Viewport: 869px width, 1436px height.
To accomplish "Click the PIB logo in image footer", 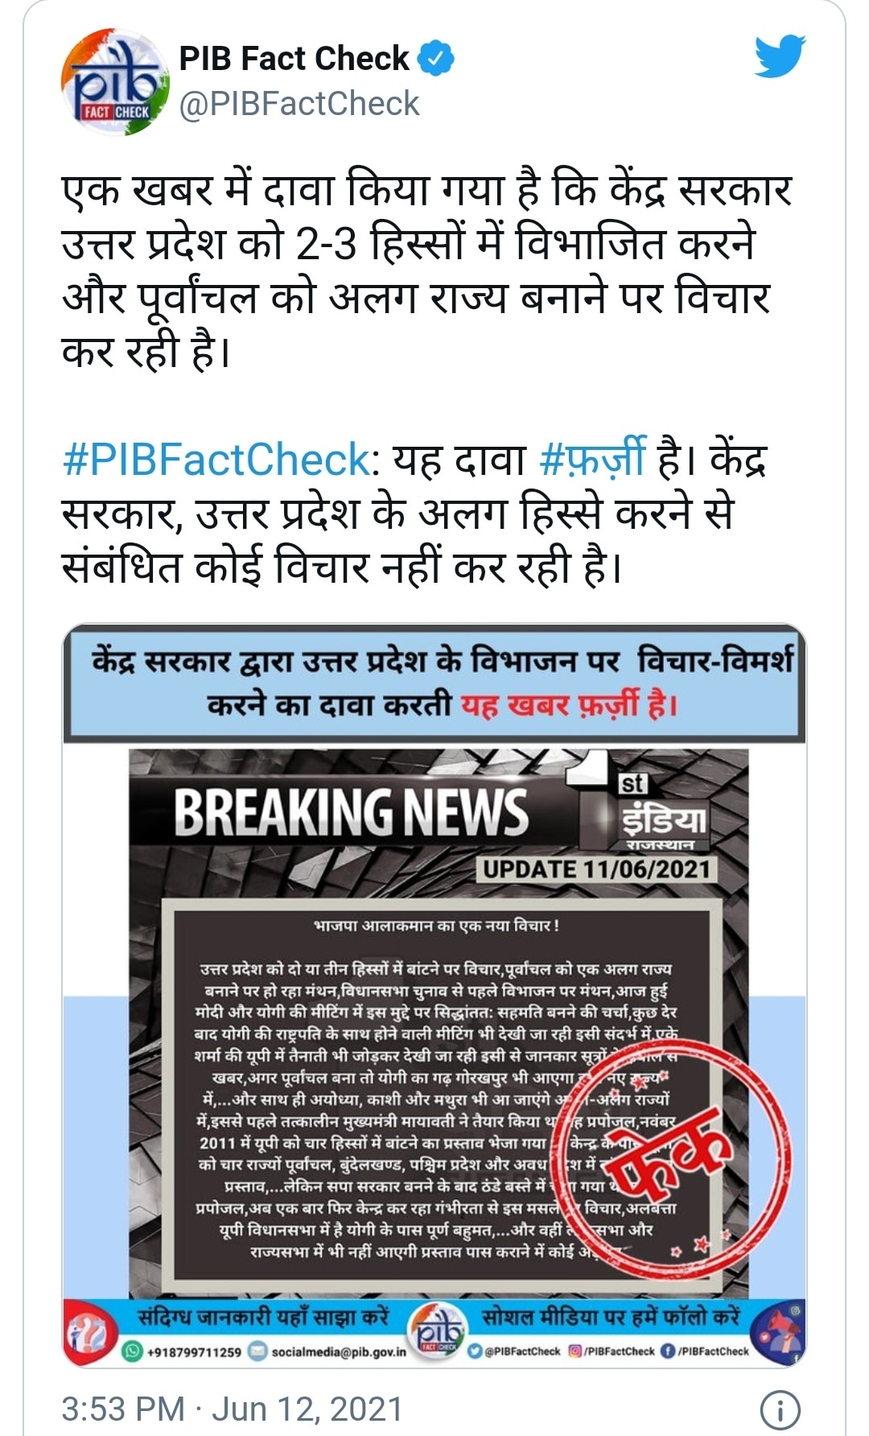I will pos(438,1334).
